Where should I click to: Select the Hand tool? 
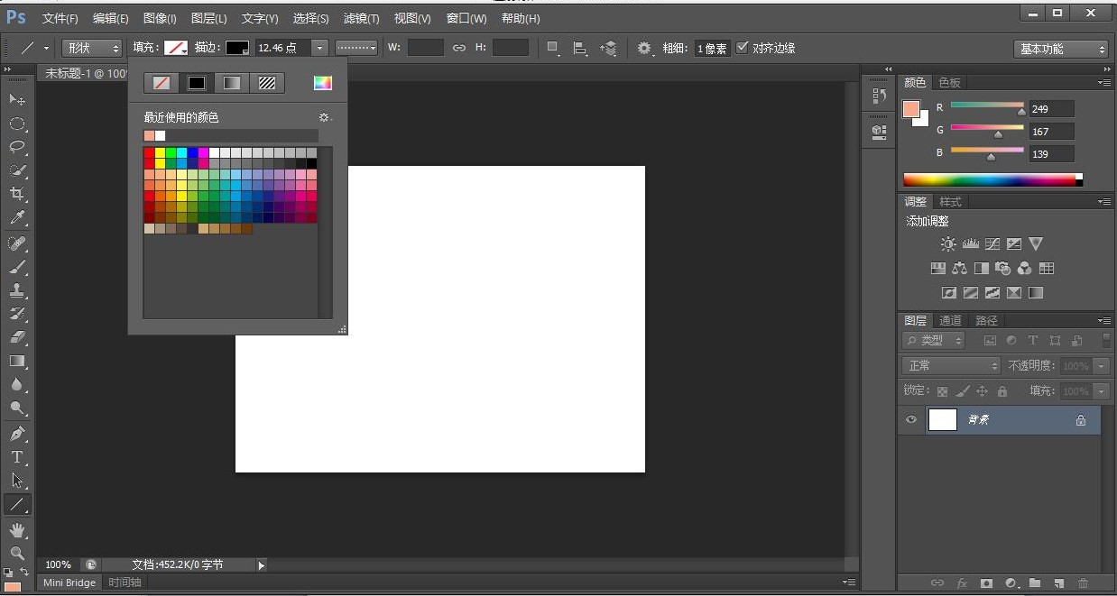coord(17,530)
